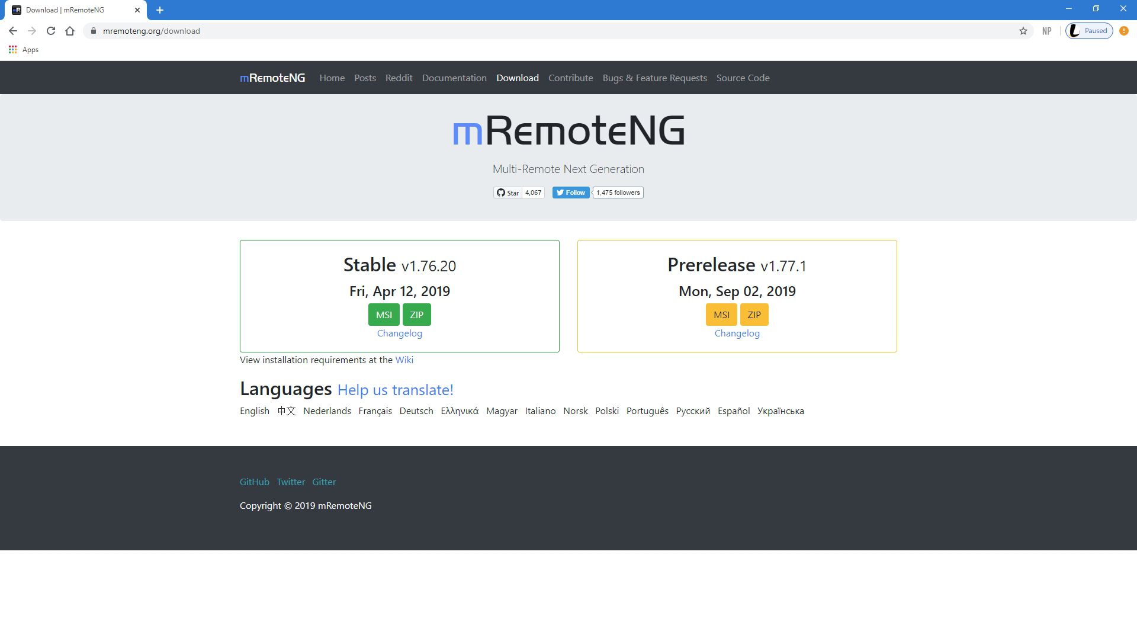
Task: Download the Prerelease MSI installer
Action: coord(721,315)
